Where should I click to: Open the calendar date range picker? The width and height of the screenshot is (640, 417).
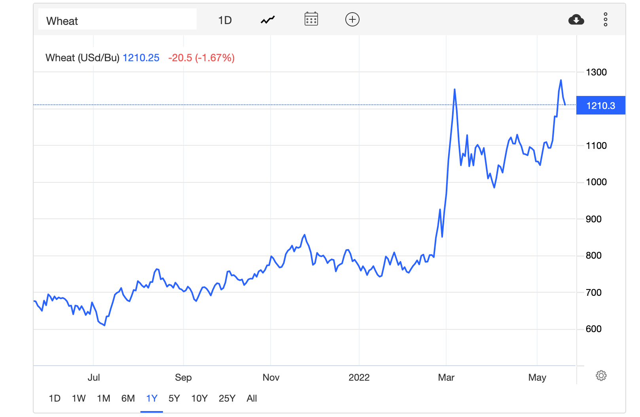311,19
